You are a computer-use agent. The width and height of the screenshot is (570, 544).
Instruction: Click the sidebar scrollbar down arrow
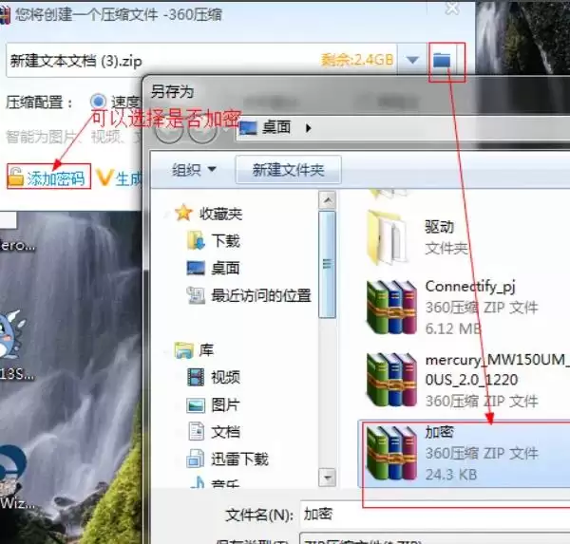327,478
